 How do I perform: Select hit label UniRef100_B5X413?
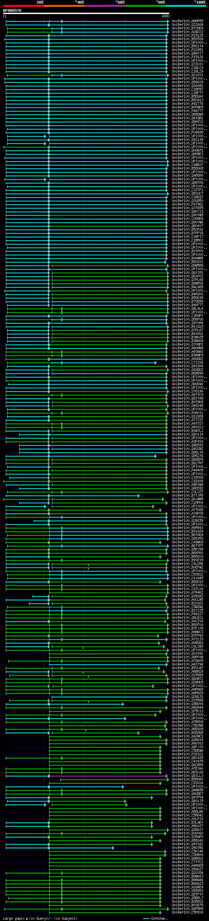coord(187,100)
